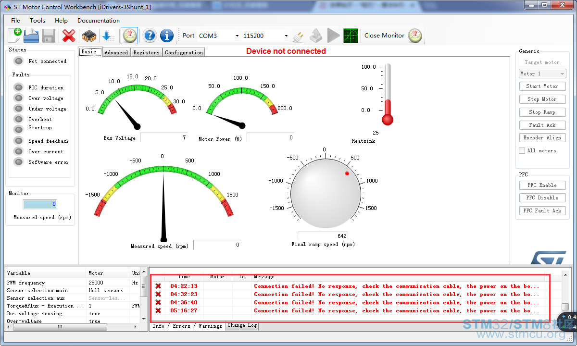
Task: Open the green plotter graph icon
Action: (x=351, y=36)
